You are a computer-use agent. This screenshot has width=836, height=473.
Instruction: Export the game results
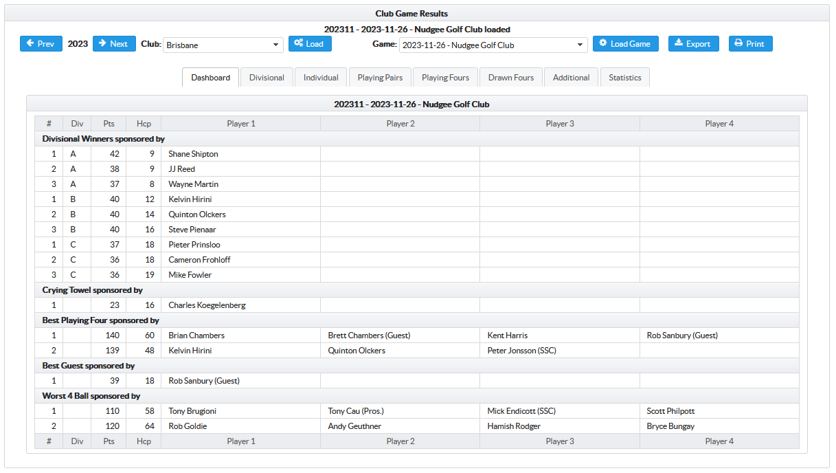tap(693, 44)
